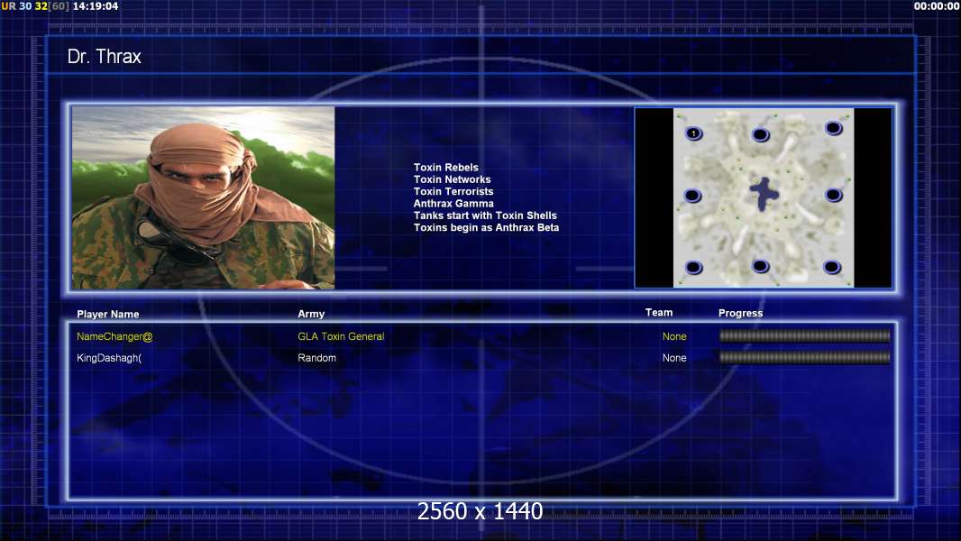Click the Army column header
961x541 pixels.
(311, 314)
